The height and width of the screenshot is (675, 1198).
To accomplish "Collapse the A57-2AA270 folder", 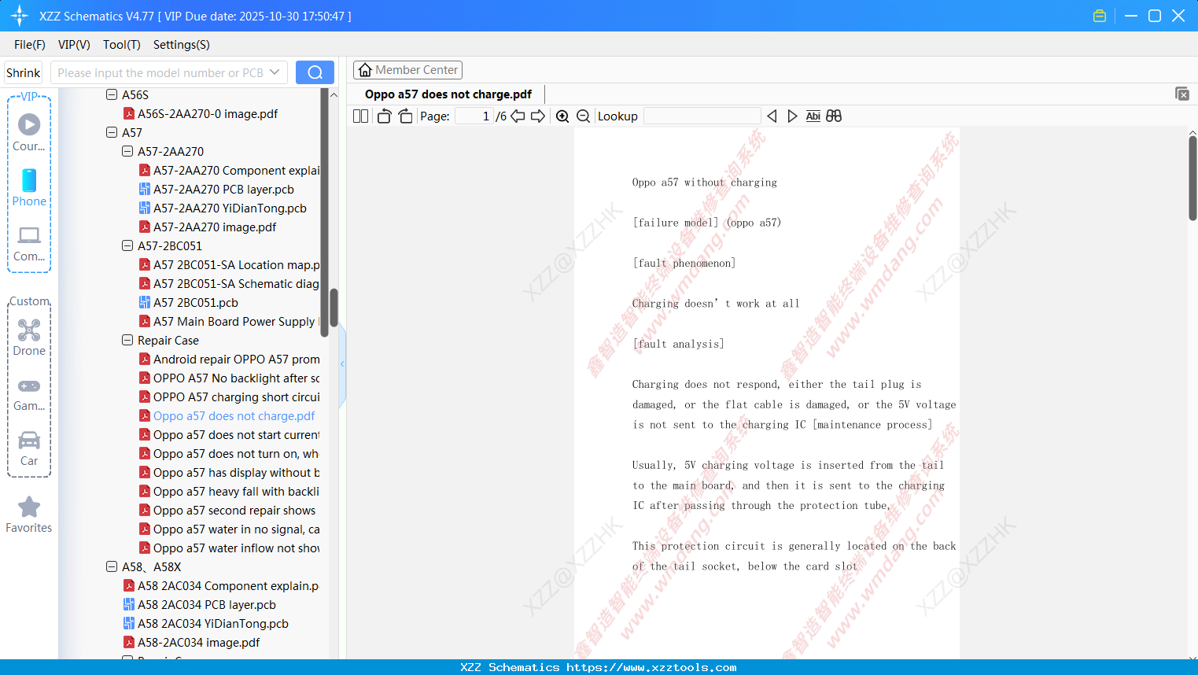I will (x=127, y=151).
